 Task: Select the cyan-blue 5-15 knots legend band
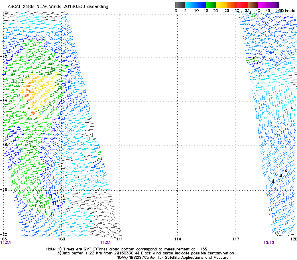click(195, 5)
